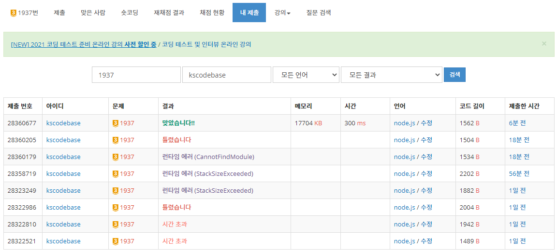Click the 1562 B code length value
This screenshot has height=252, width=557.
pos(469,123)
